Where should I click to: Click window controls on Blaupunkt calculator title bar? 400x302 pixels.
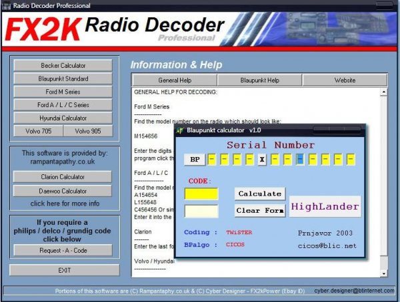[x=337, y=129]
